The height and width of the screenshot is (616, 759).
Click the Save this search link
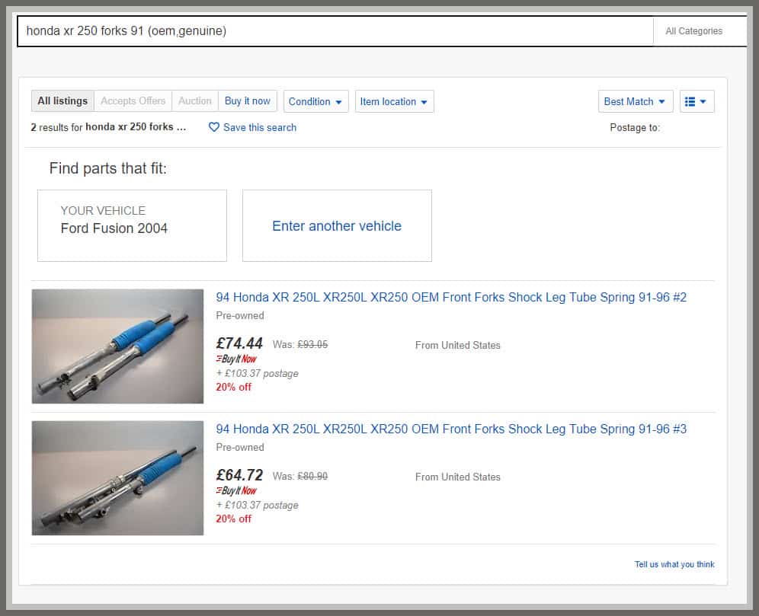point(259,127)
